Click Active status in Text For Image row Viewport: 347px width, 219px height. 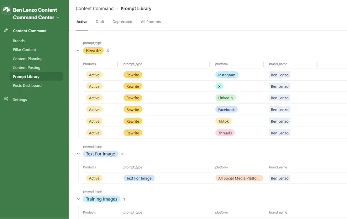pos(94,178)
